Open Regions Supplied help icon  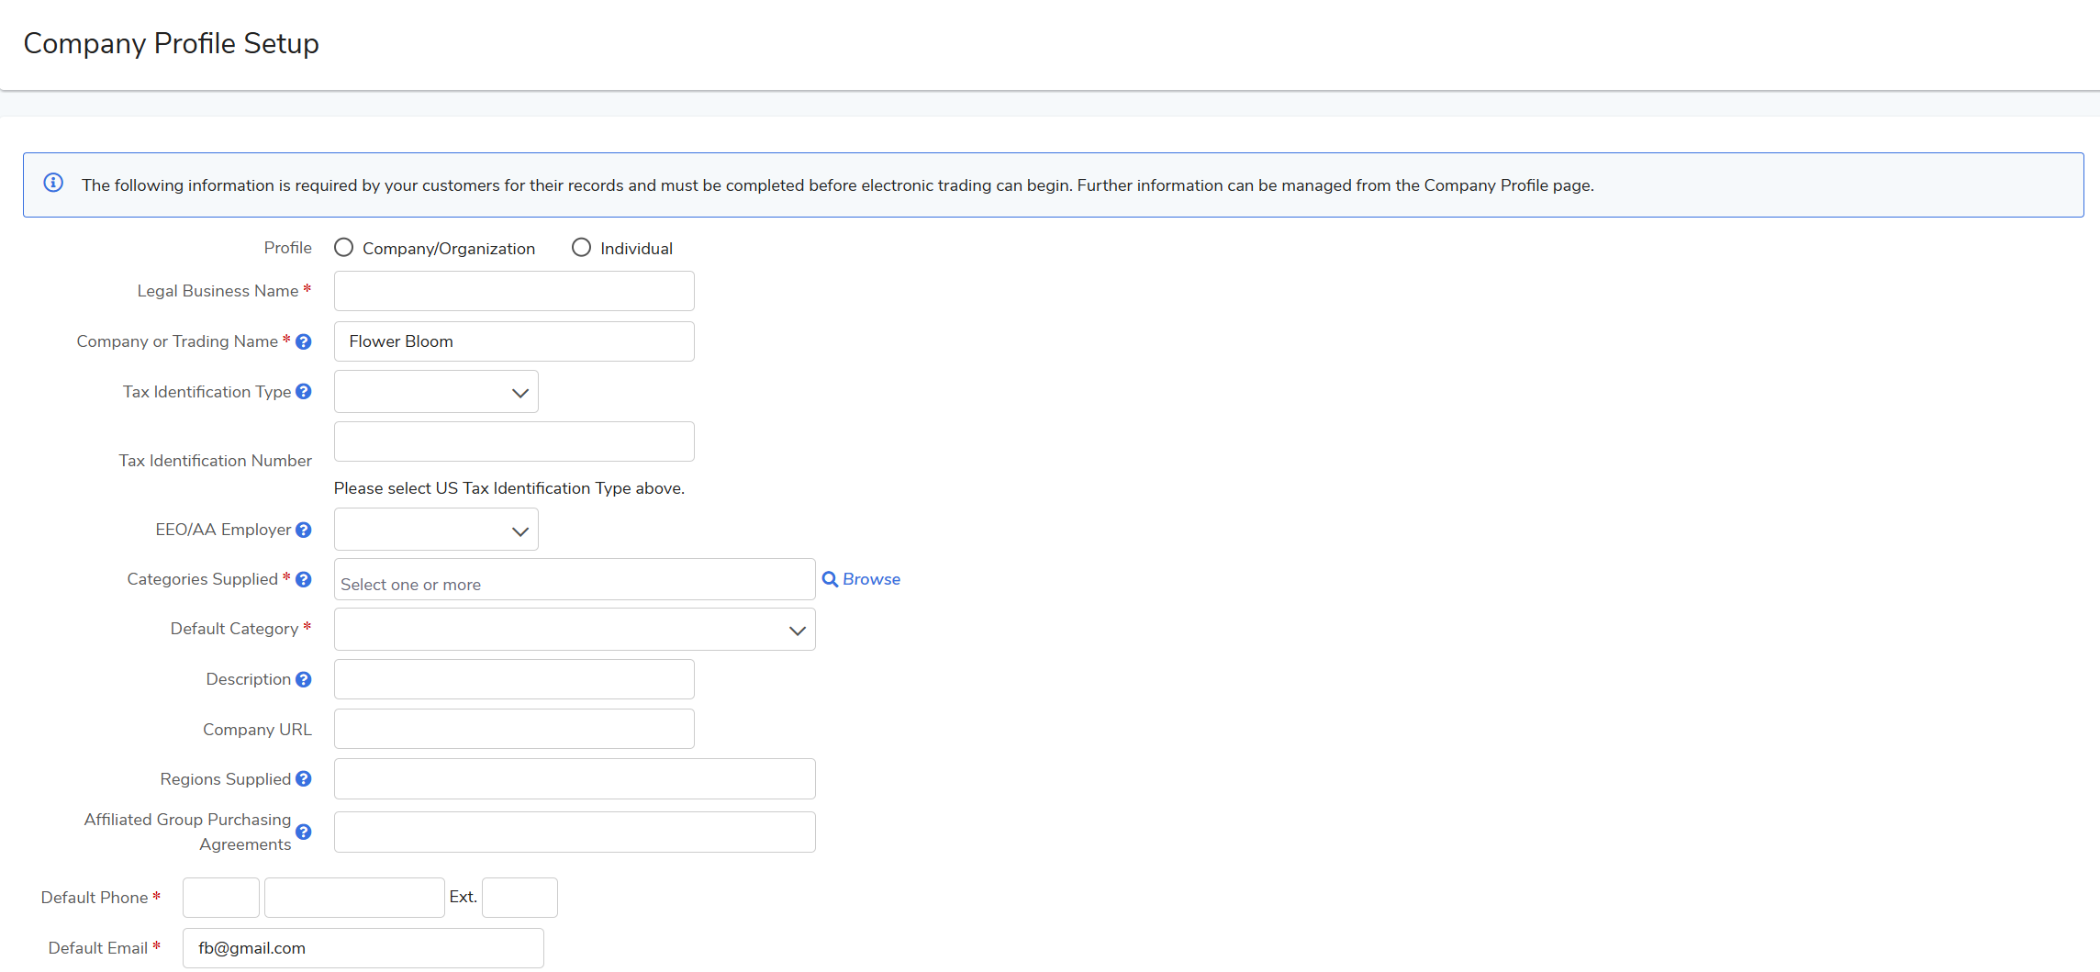coord(304,779)
